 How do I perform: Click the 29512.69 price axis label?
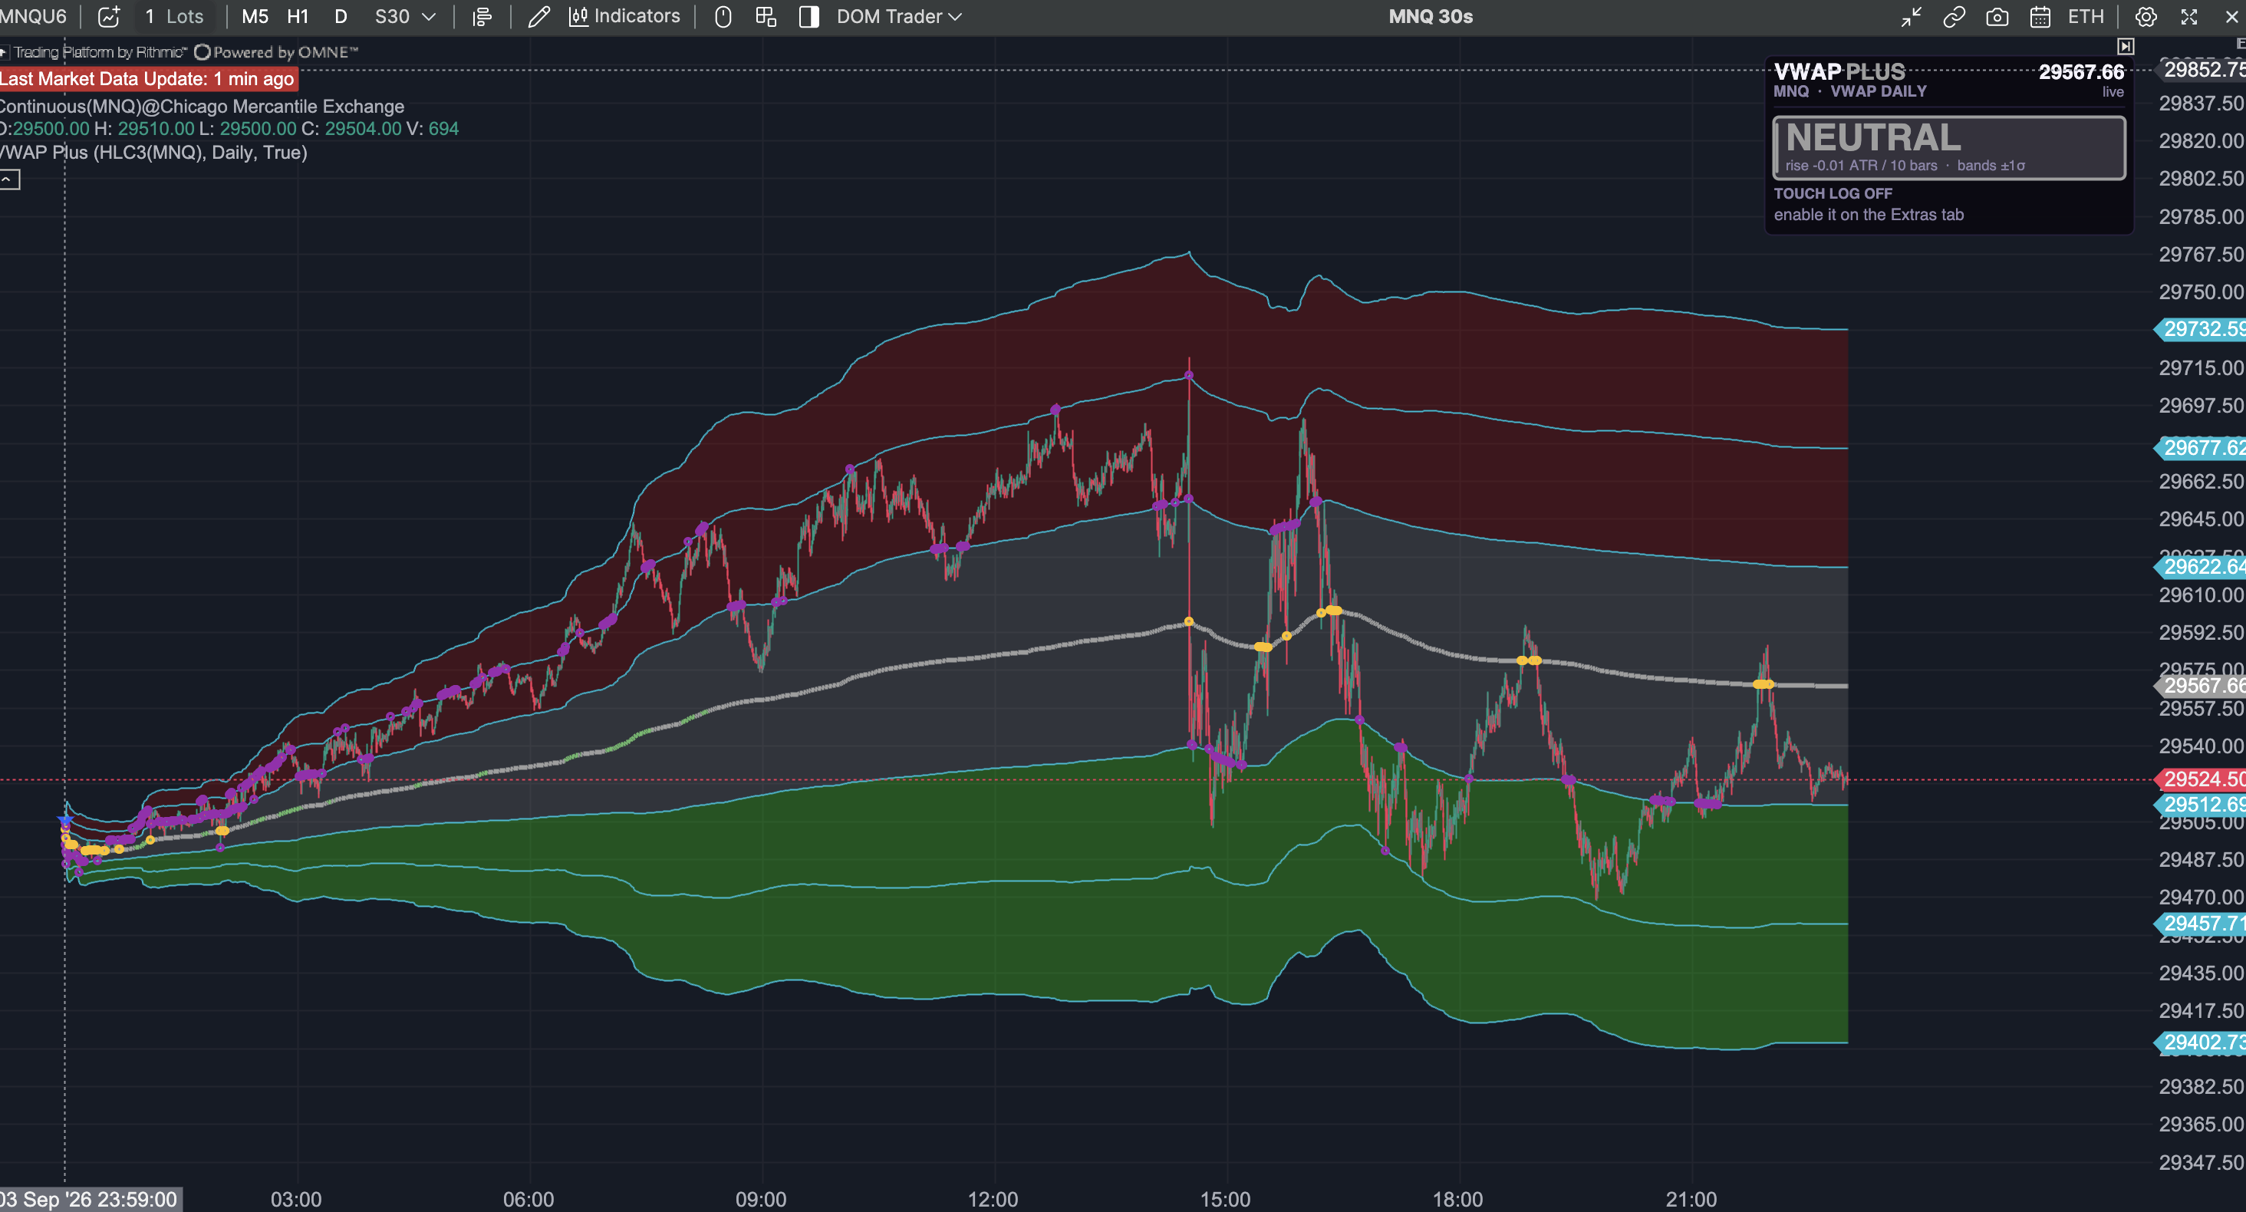coord(2201,805)
